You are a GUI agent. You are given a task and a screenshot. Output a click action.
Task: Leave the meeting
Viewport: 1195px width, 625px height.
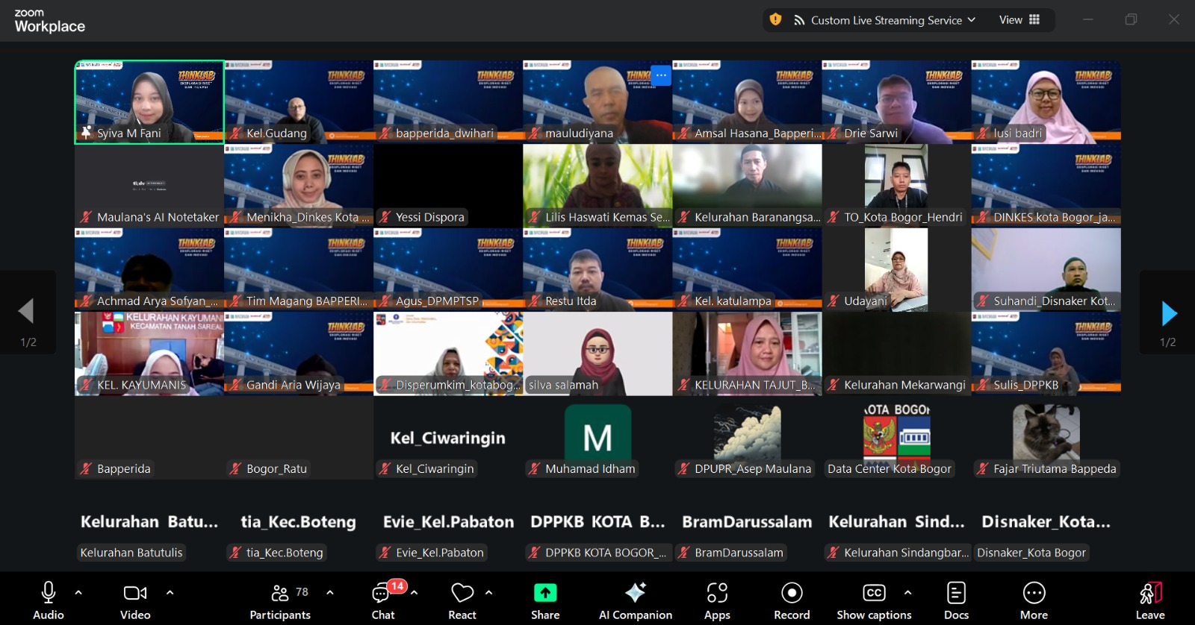click(x=1150, y=600)
